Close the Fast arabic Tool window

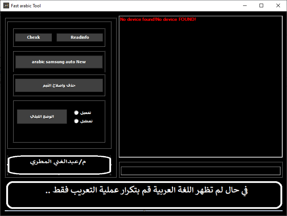(278, 5)
